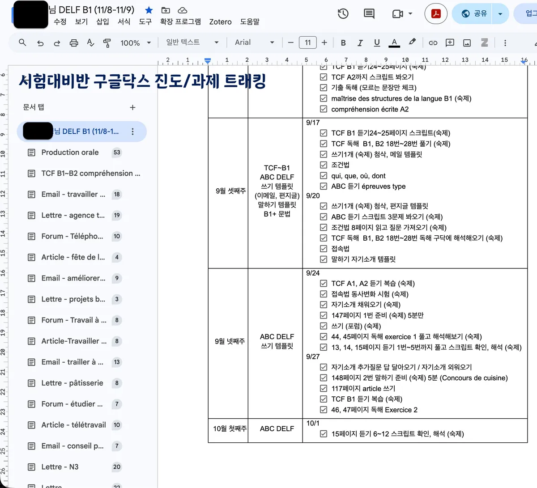This screenshot has height=488, width=537.
Task: Open toolbar more options (three dots)
Action: (505, 43)
